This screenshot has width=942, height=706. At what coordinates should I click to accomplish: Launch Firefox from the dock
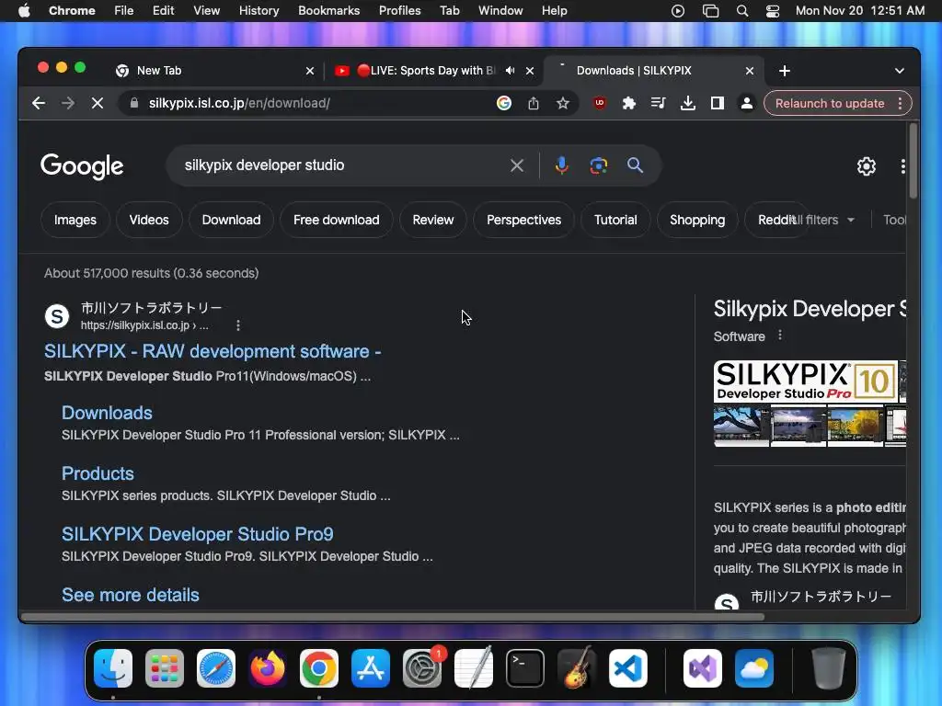(268, 668)
